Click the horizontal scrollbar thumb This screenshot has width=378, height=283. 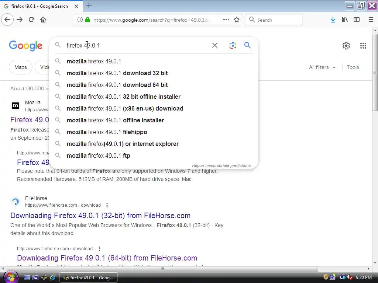162,269
